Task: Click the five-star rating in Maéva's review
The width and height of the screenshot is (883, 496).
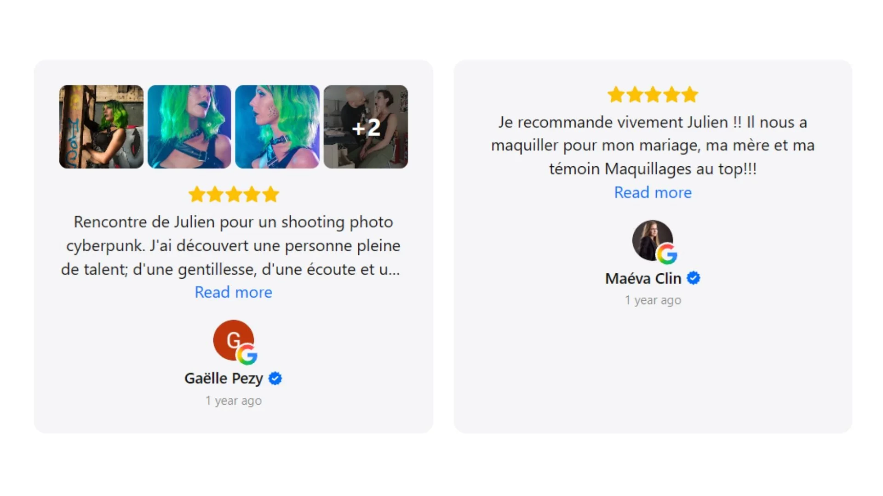Action: (x=653, y=95)
